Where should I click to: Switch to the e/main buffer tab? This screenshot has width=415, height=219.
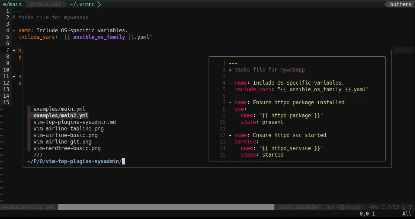coord(12,4)
